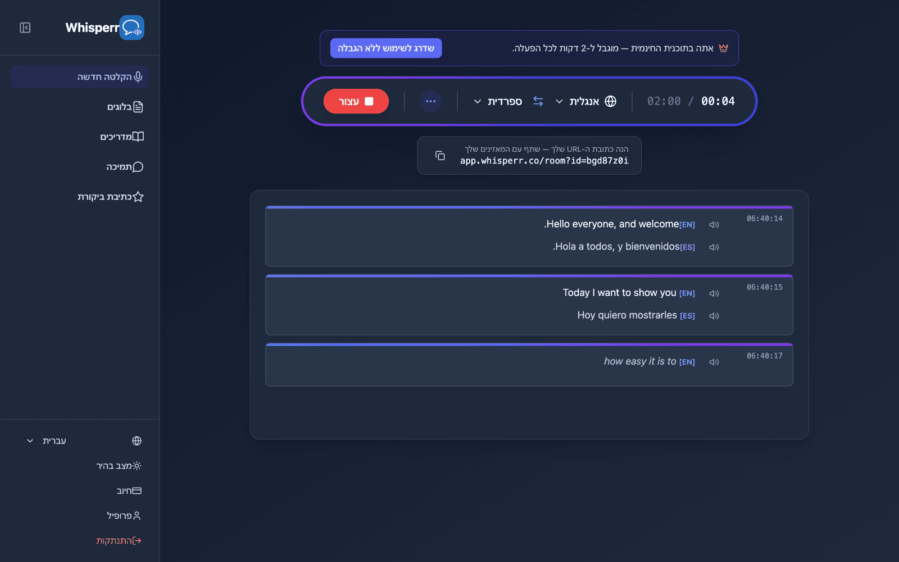899x562 pixels.
Task: Click timestamp 06:40:17
Action: (x=764, y=356)
